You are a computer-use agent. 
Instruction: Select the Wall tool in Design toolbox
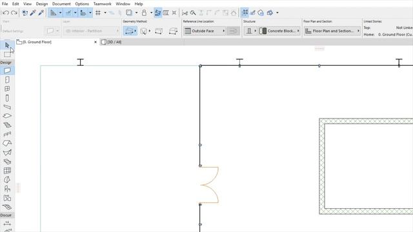point(7,70)
